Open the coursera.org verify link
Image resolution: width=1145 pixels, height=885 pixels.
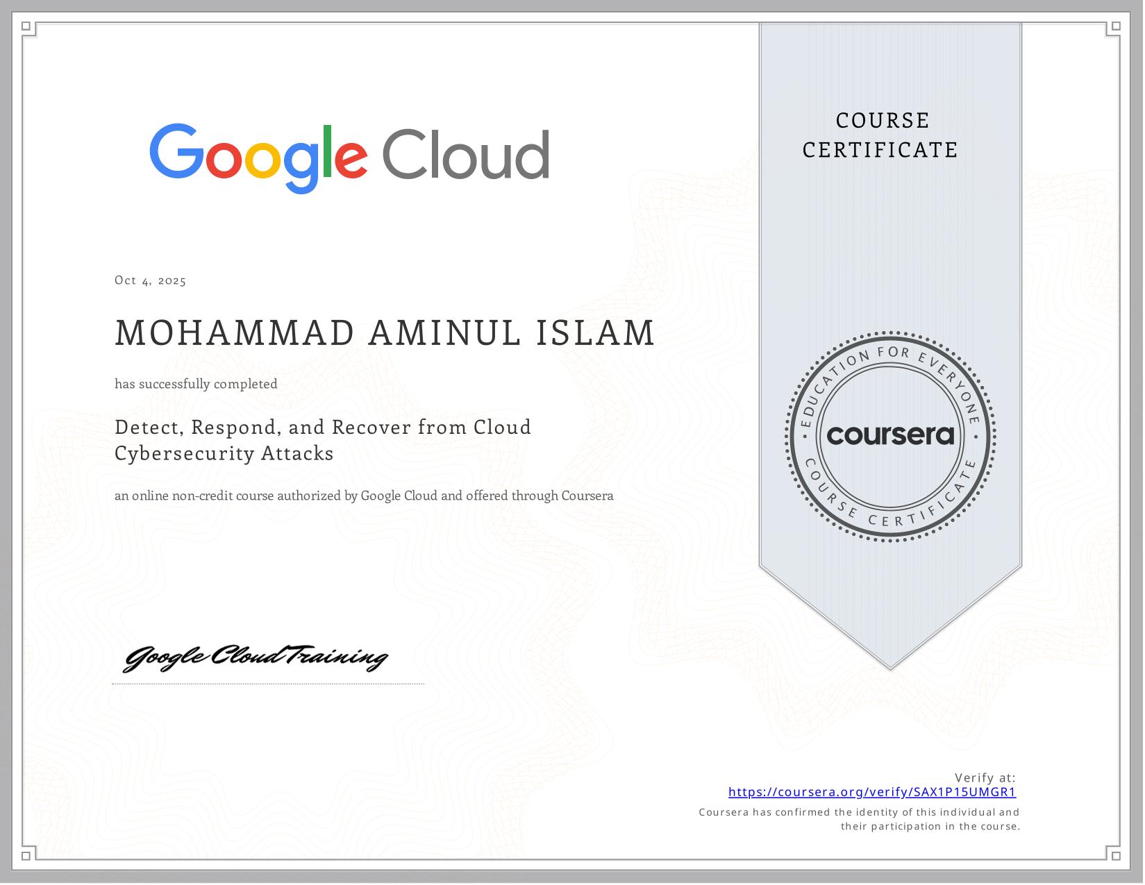tap(872, 792)
